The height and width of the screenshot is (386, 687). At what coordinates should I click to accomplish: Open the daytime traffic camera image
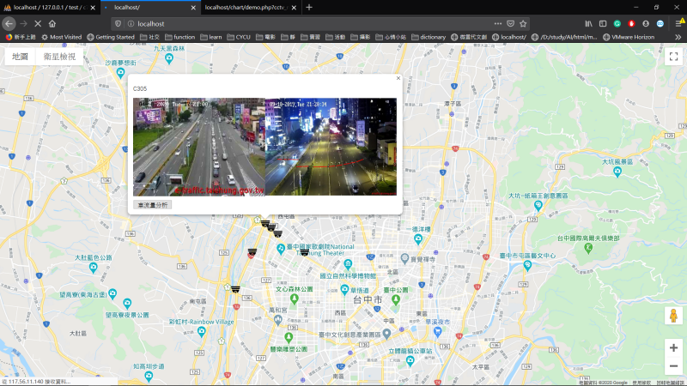point(199,147)
